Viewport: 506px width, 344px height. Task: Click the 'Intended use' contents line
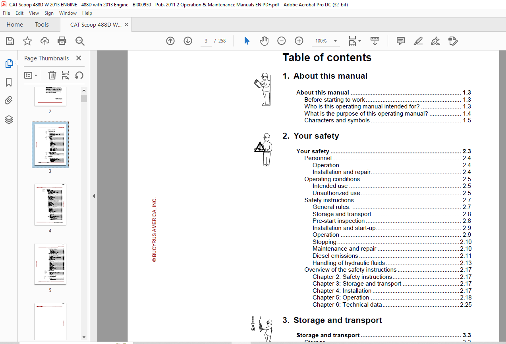point(392,186)
